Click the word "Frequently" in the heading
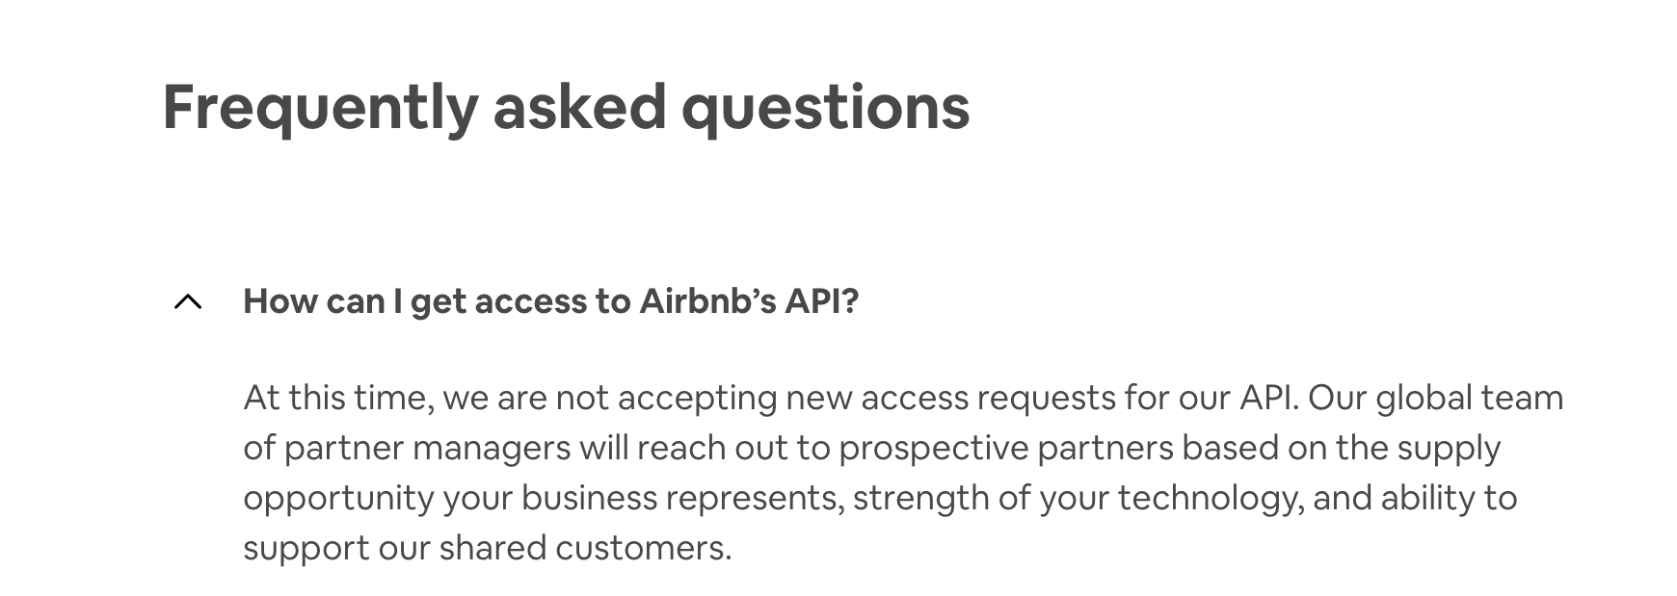Image resolution: width=1677 pixels, height=596 pixels. coord(320,107)
